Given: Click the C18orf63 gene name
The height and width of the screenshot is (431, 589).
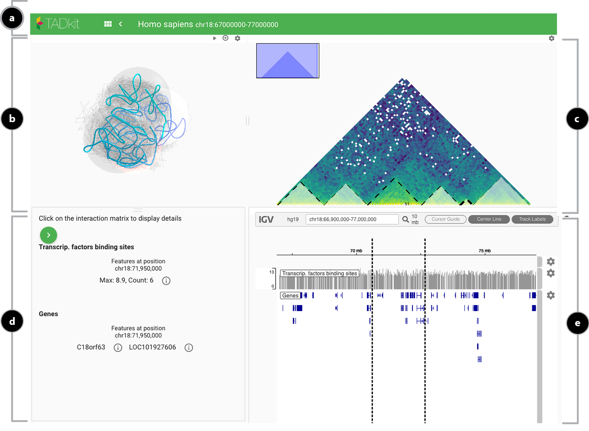Looking at the screenshot, I should click(91, 347).
